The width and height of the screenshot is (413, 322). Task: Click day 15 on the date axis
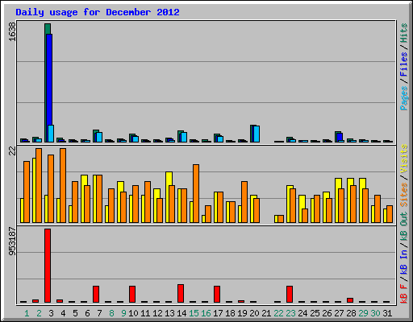click(x=194, y=313)
